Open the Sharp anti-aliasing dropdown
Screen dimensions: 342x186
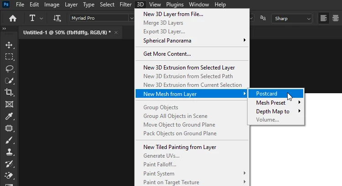(292, 18)
